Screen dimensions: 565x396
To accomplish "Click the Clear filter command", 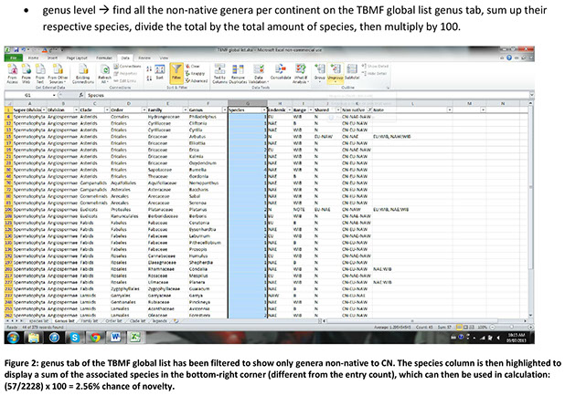I will [193, 67].
